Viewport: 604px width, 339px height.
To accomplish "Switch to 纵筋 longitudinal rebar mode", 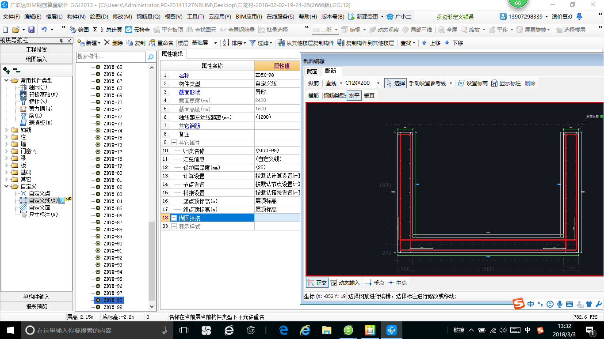I will (x=313, y=83).
